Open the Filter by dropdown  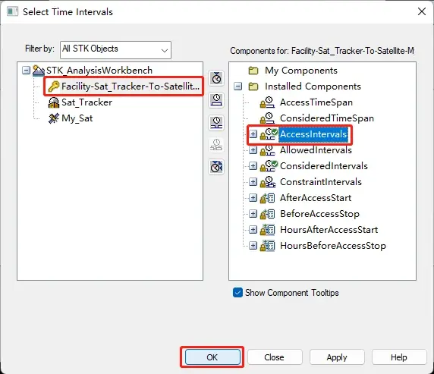[x=115, y=50]
